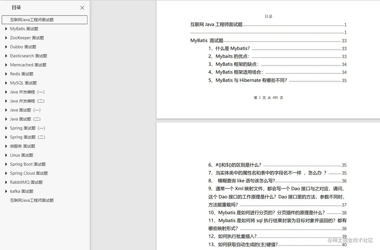The image size is (380, 250).
Task: Open Spring Cloud 面试题 in the outline
Action: (29, 173)
